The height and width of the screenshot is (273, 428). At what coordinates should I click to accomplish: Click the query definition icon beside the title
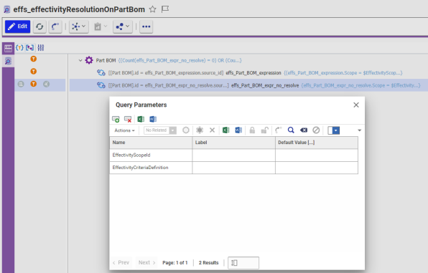coord(7,9)
